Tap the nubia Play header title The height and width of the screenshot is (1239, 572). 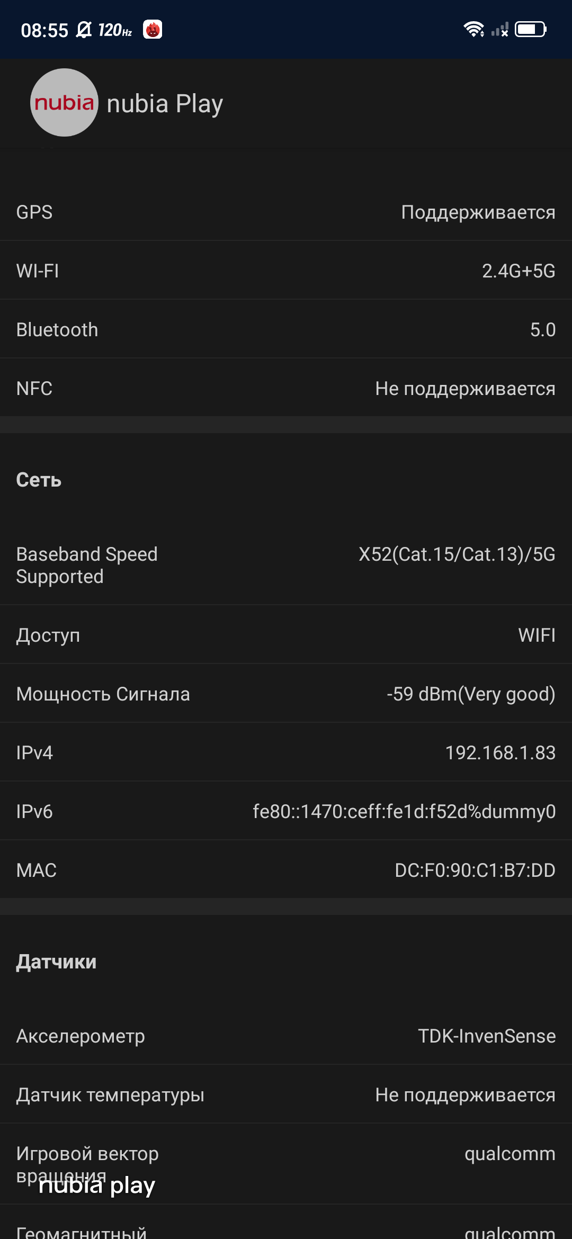[165, 103]
